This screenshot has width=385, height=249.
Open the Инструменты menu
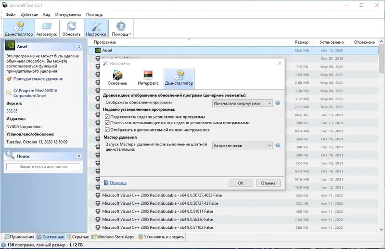tap(68, 15)
